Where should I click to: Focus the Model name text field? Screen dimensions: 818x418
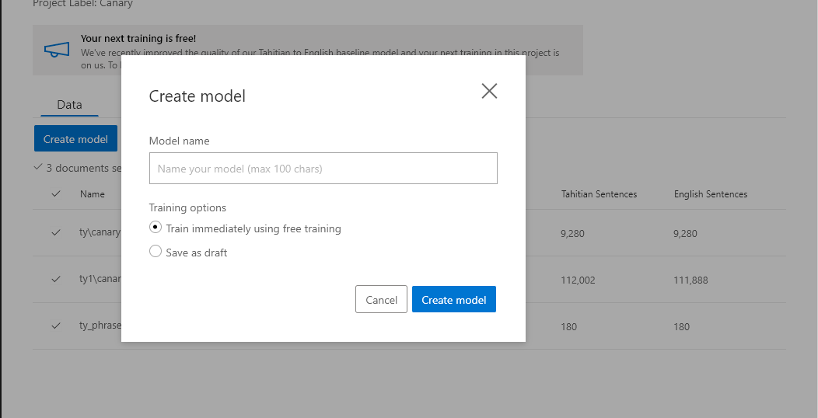click(323, 169)
